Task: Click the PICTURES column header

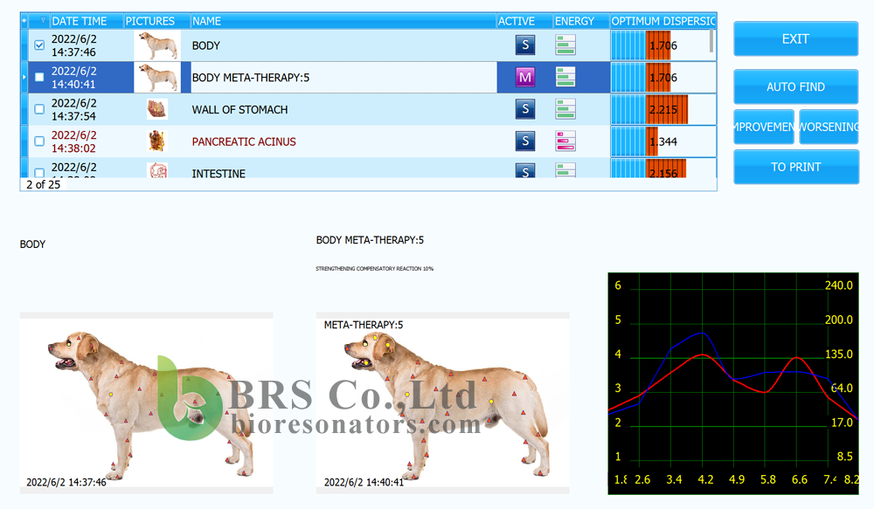Action: point(156,21)
